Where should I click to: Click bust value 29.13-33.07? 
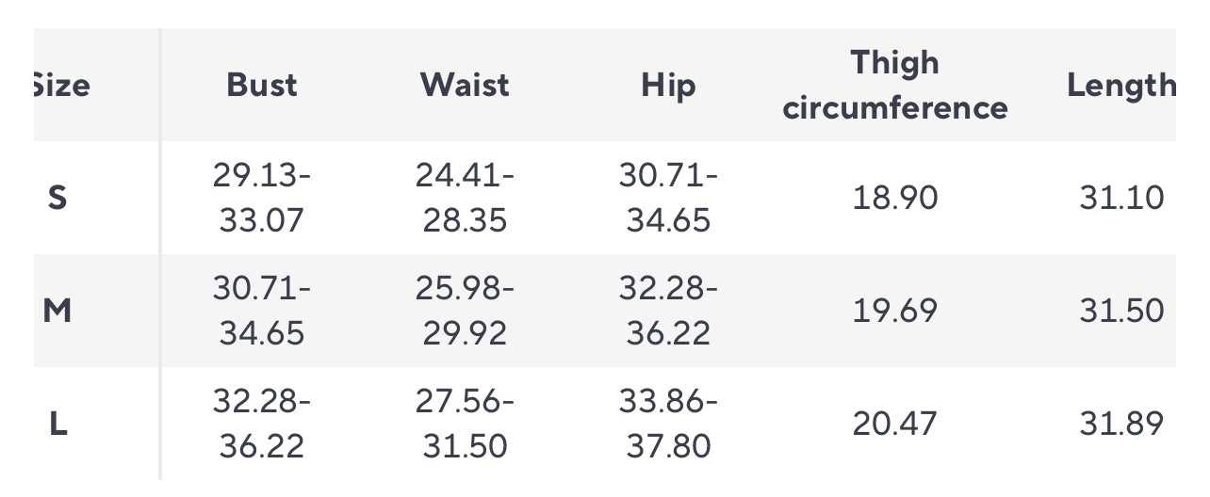coord(261,198)
